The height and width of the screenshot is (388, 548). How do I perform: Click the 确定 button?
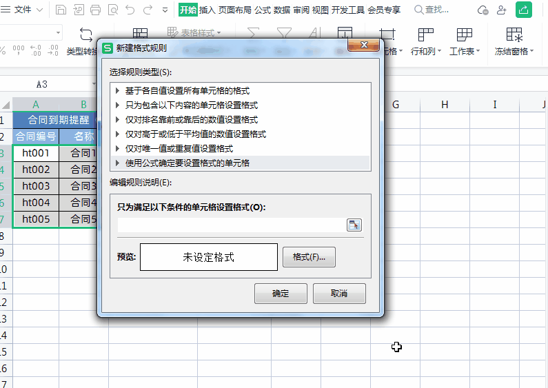coord(281,294)
